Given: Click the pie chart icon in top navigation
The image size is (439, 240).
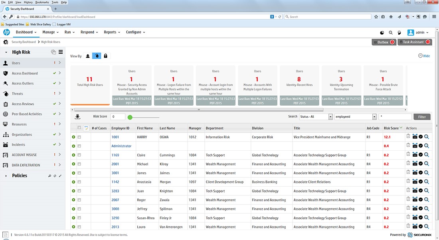Looking at the screenshot, I should click(x=382, y=33).
